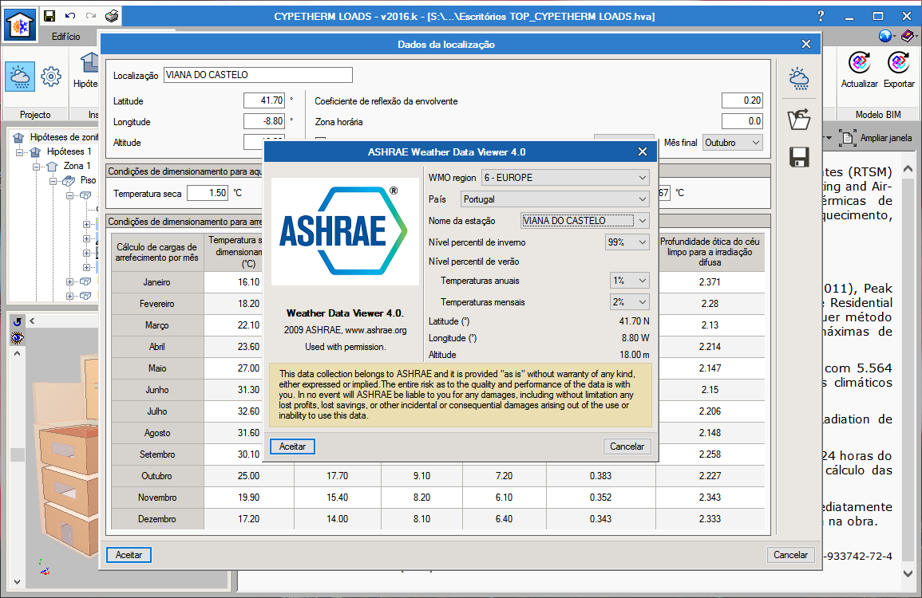
Task: Open the Temperaturas mensais percentile dropdown
Action: [630, 302]
